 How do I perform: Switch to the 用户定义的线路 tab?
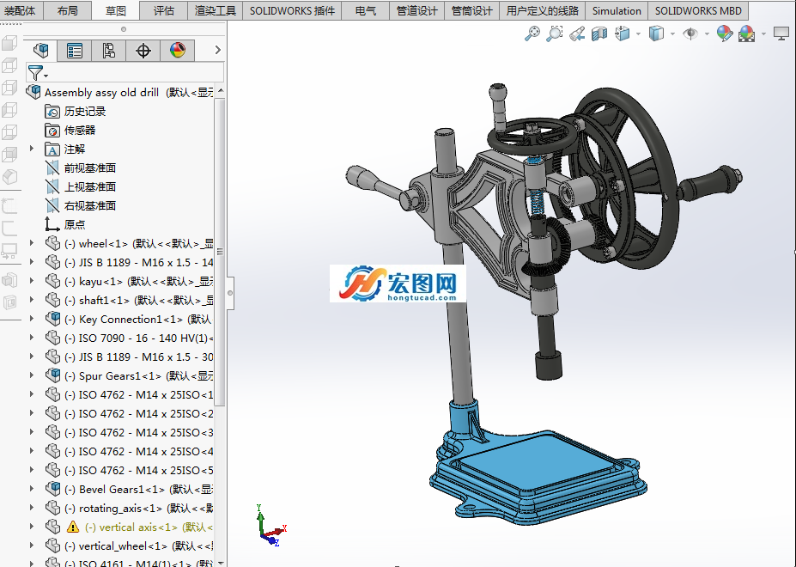tap(542, 10)
